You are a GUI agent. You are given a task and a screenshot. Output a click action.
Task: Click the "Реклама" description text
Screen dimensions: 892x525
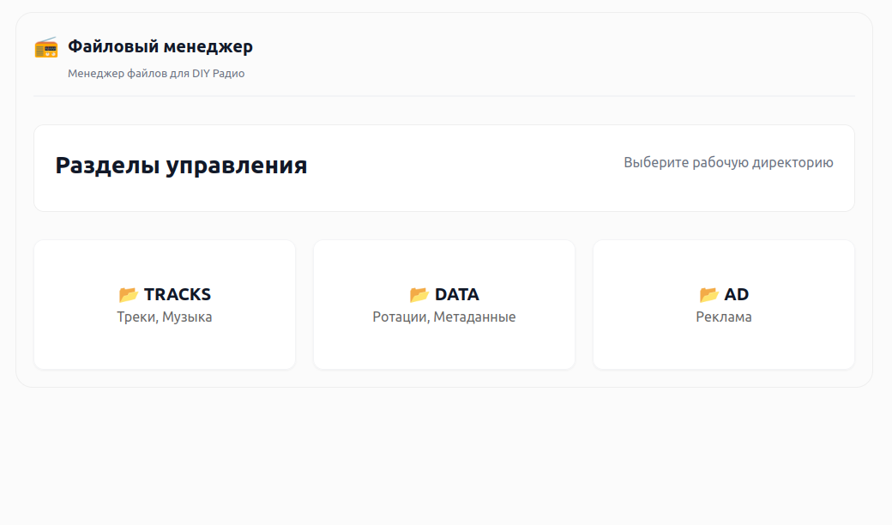(x=724, y=317)
